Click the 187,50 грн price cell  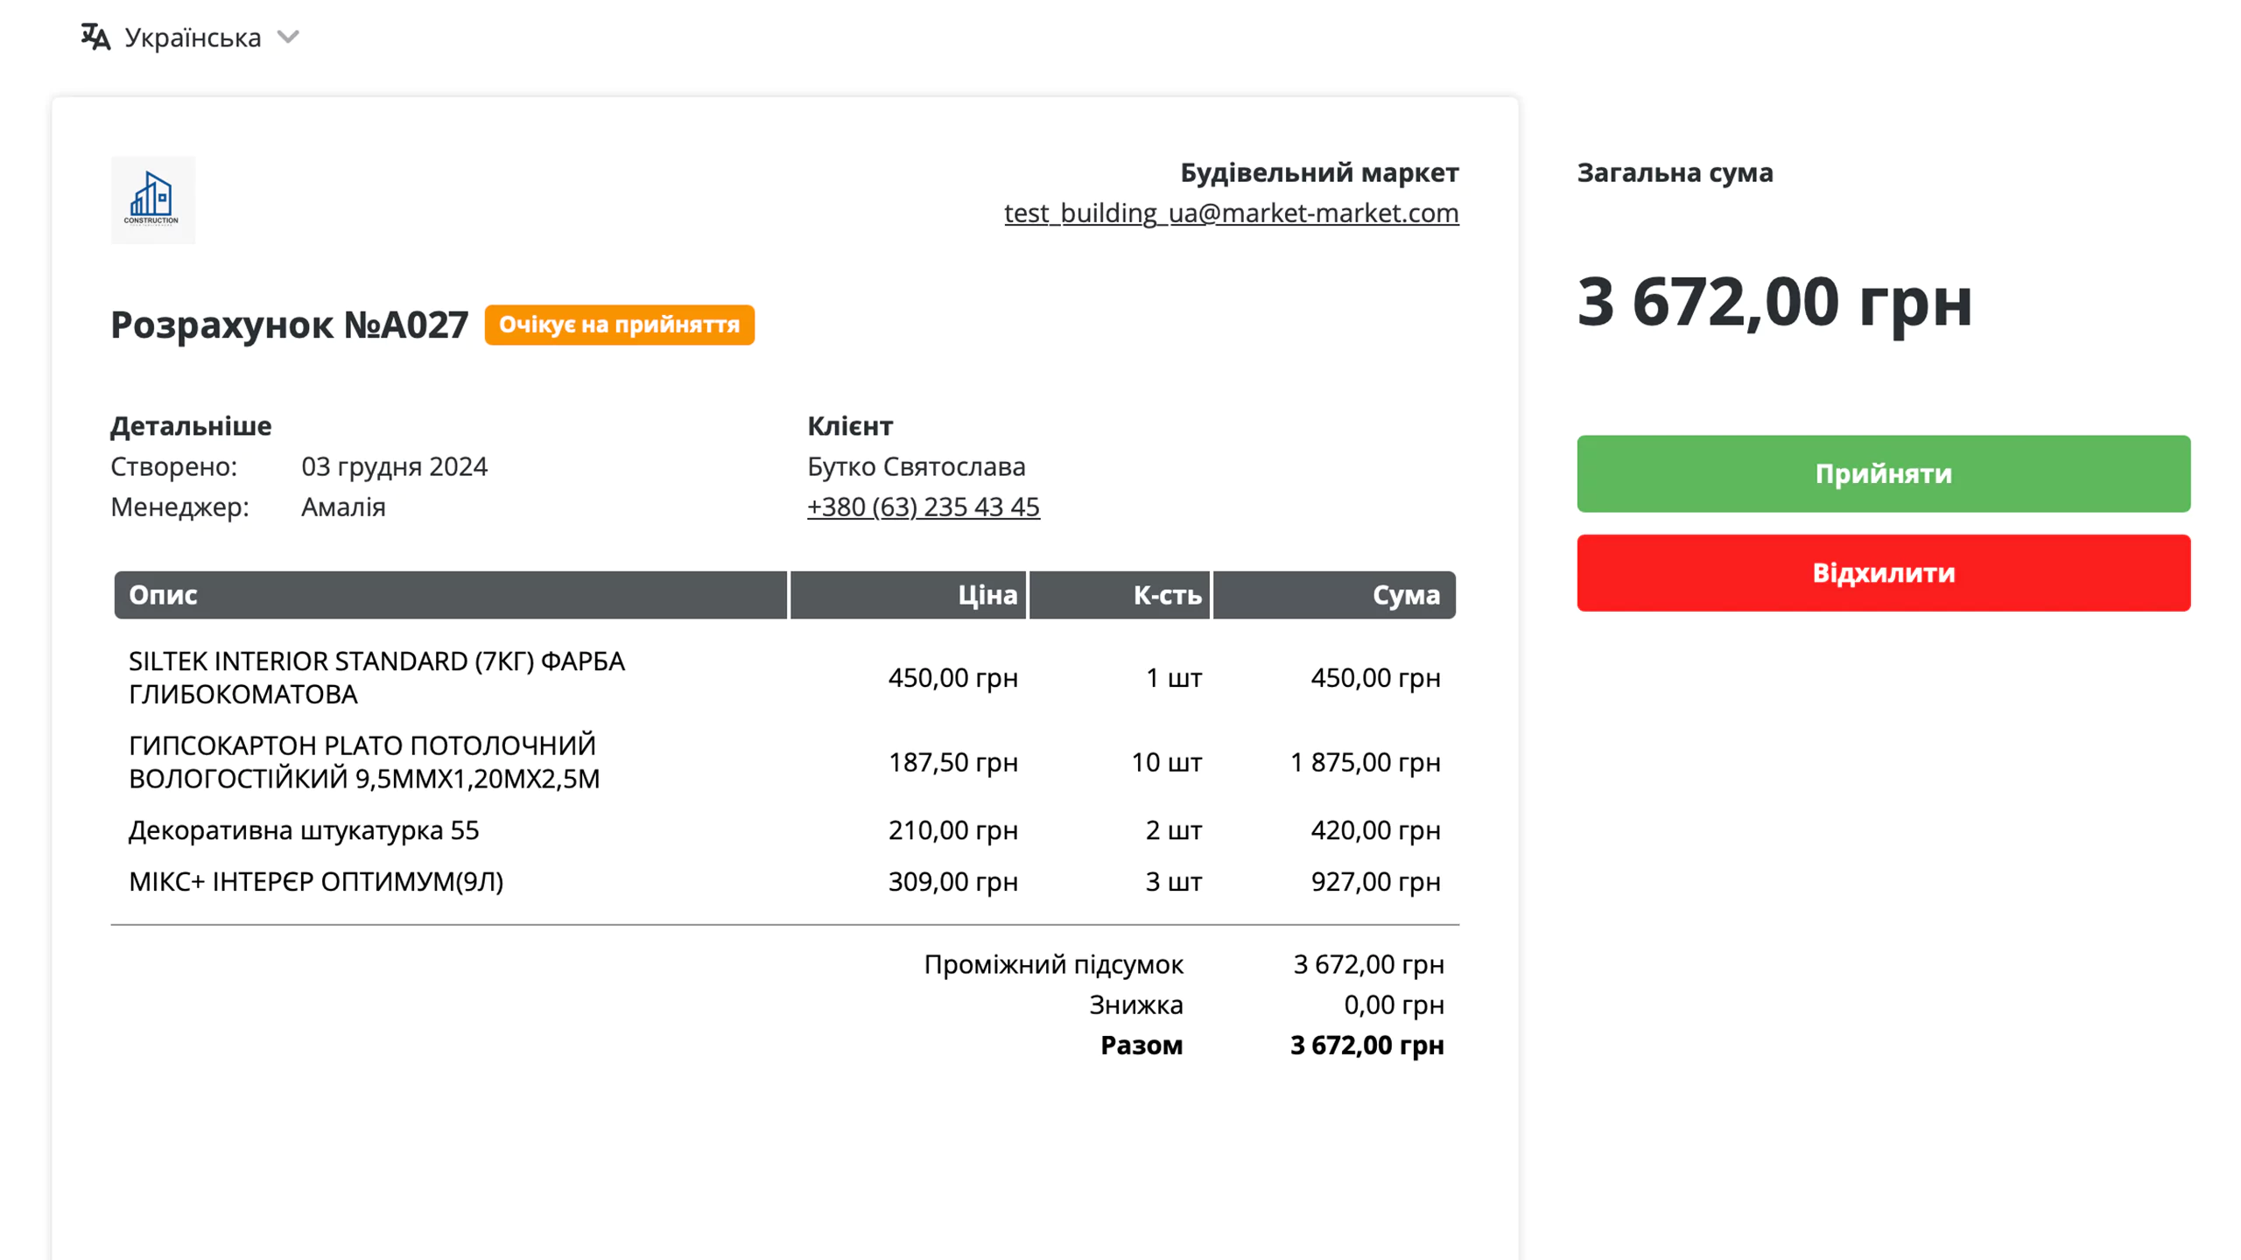click(x=953, y=762)
